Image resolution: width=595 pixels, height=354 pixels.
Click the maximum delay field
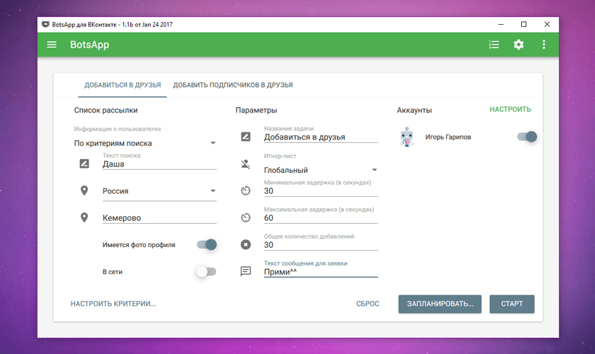[321, 218]
